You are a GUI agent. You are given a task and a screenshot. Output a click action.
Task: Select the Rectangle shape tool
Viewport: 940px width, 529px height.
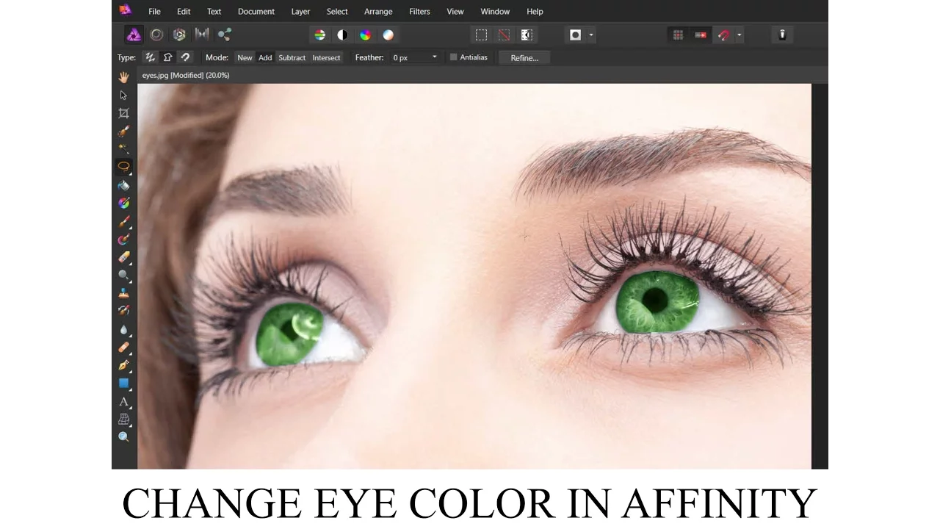point(123,383)
